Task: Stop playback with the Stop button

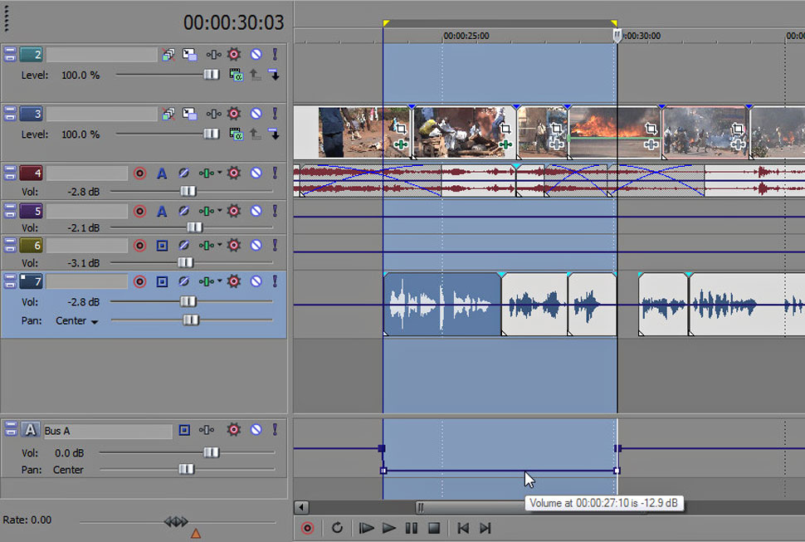Action: tap(433, 528)
